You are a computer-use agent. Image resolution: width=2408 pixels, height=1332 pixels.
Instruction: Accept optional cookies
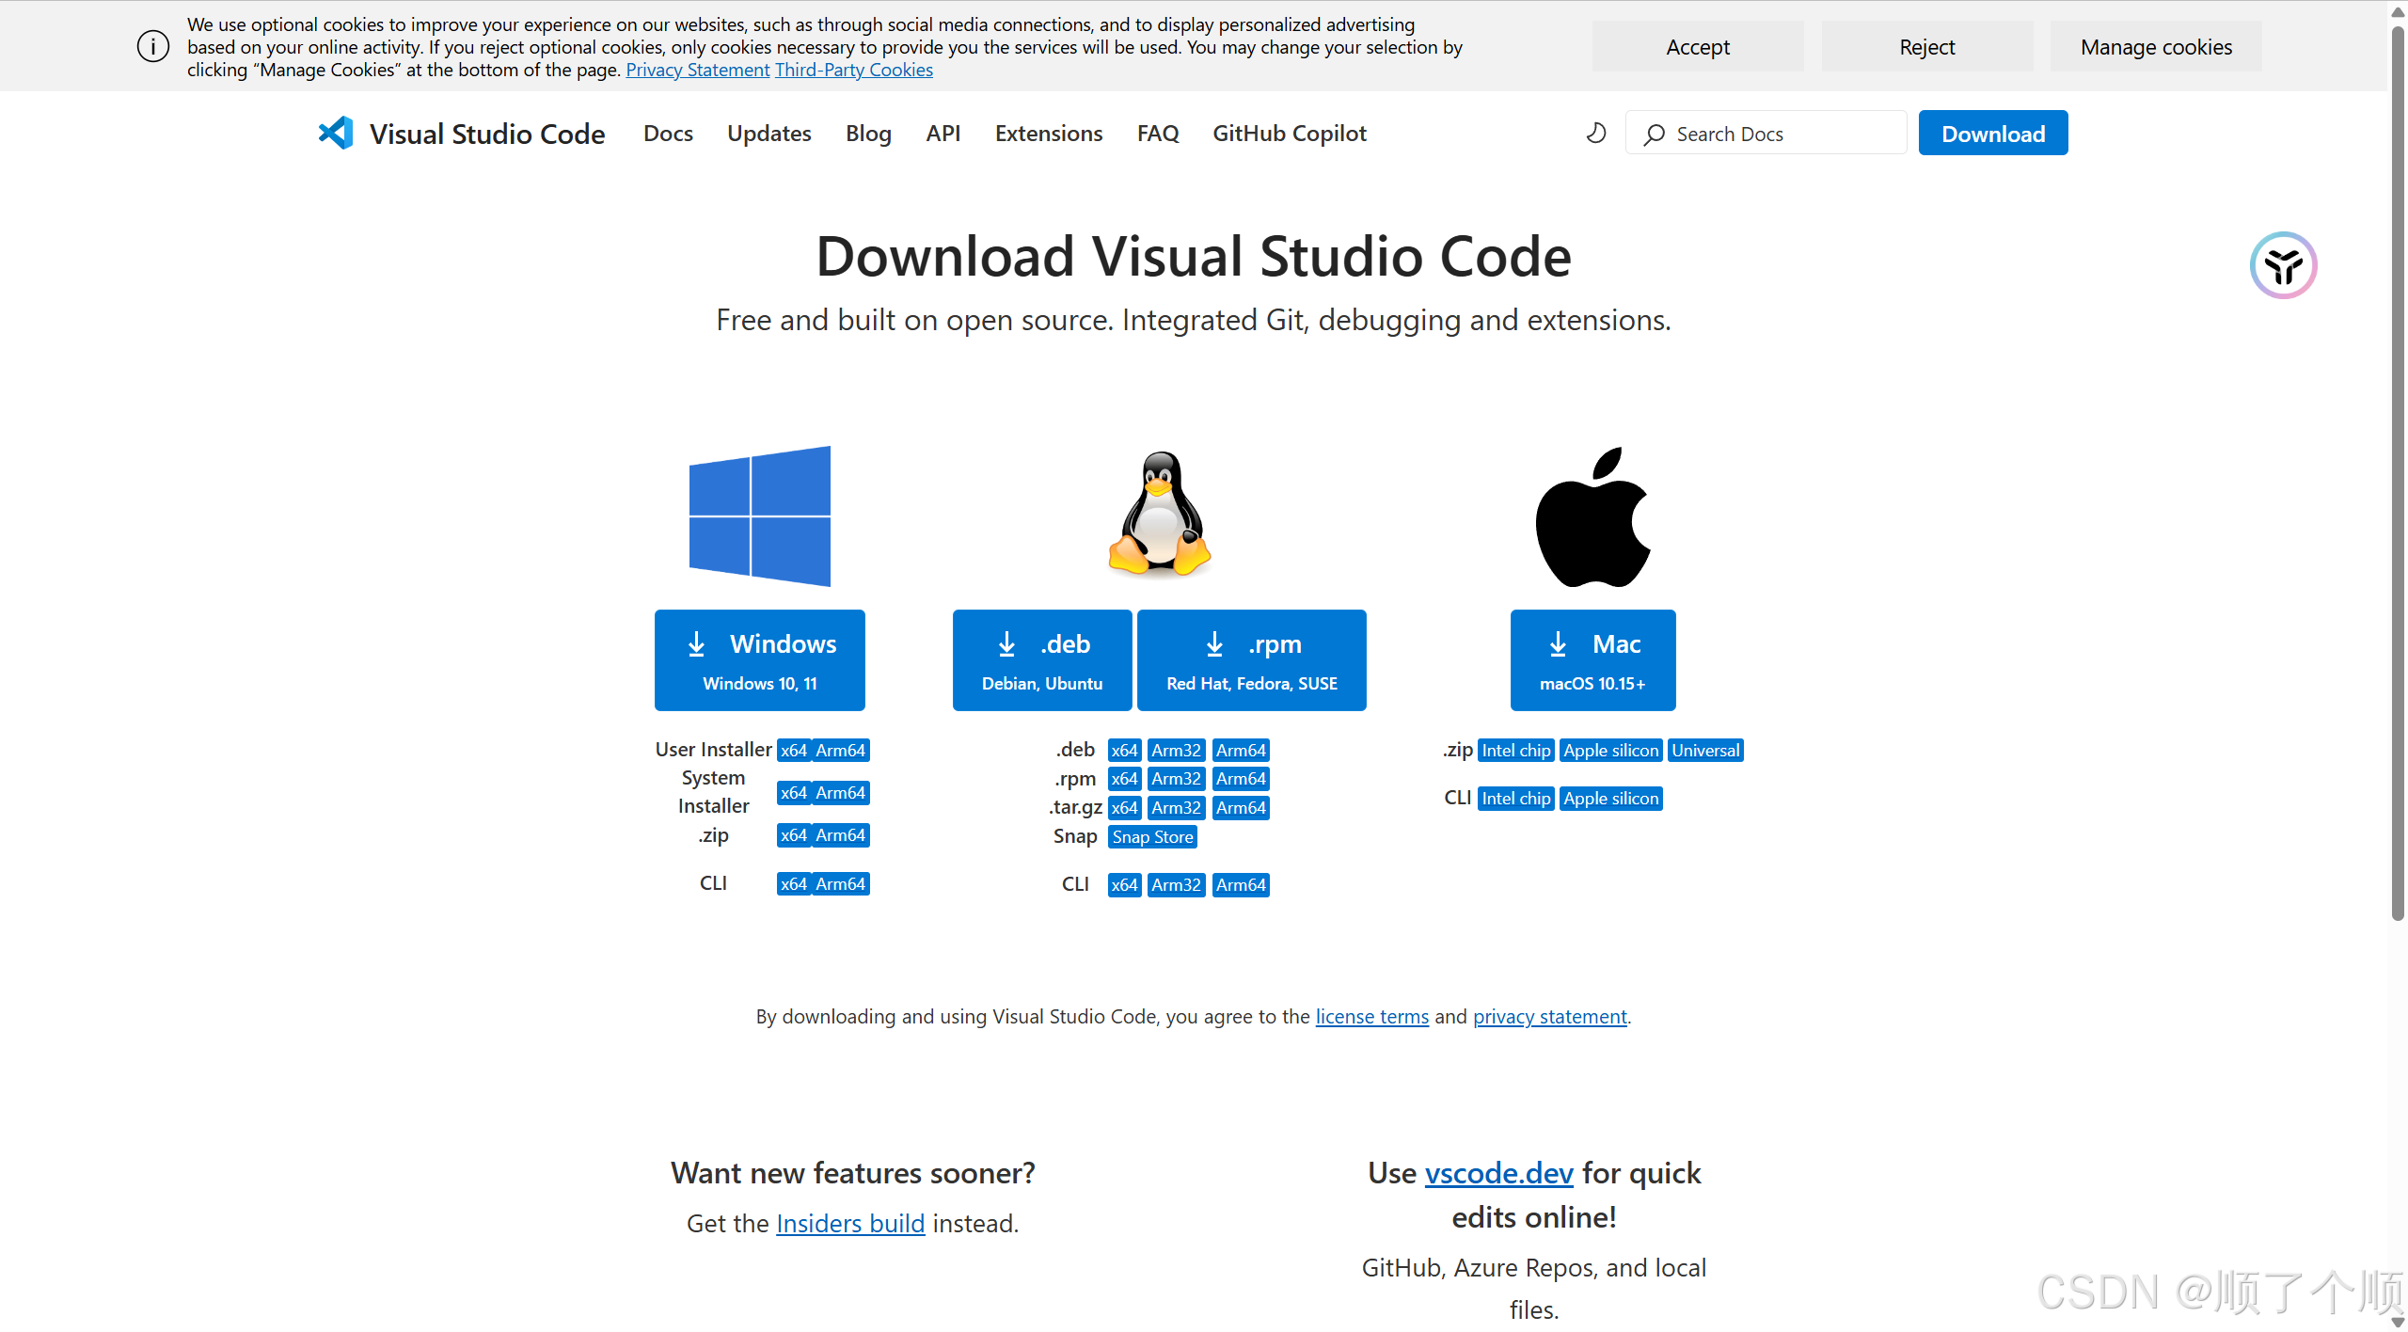[1698, 46]
